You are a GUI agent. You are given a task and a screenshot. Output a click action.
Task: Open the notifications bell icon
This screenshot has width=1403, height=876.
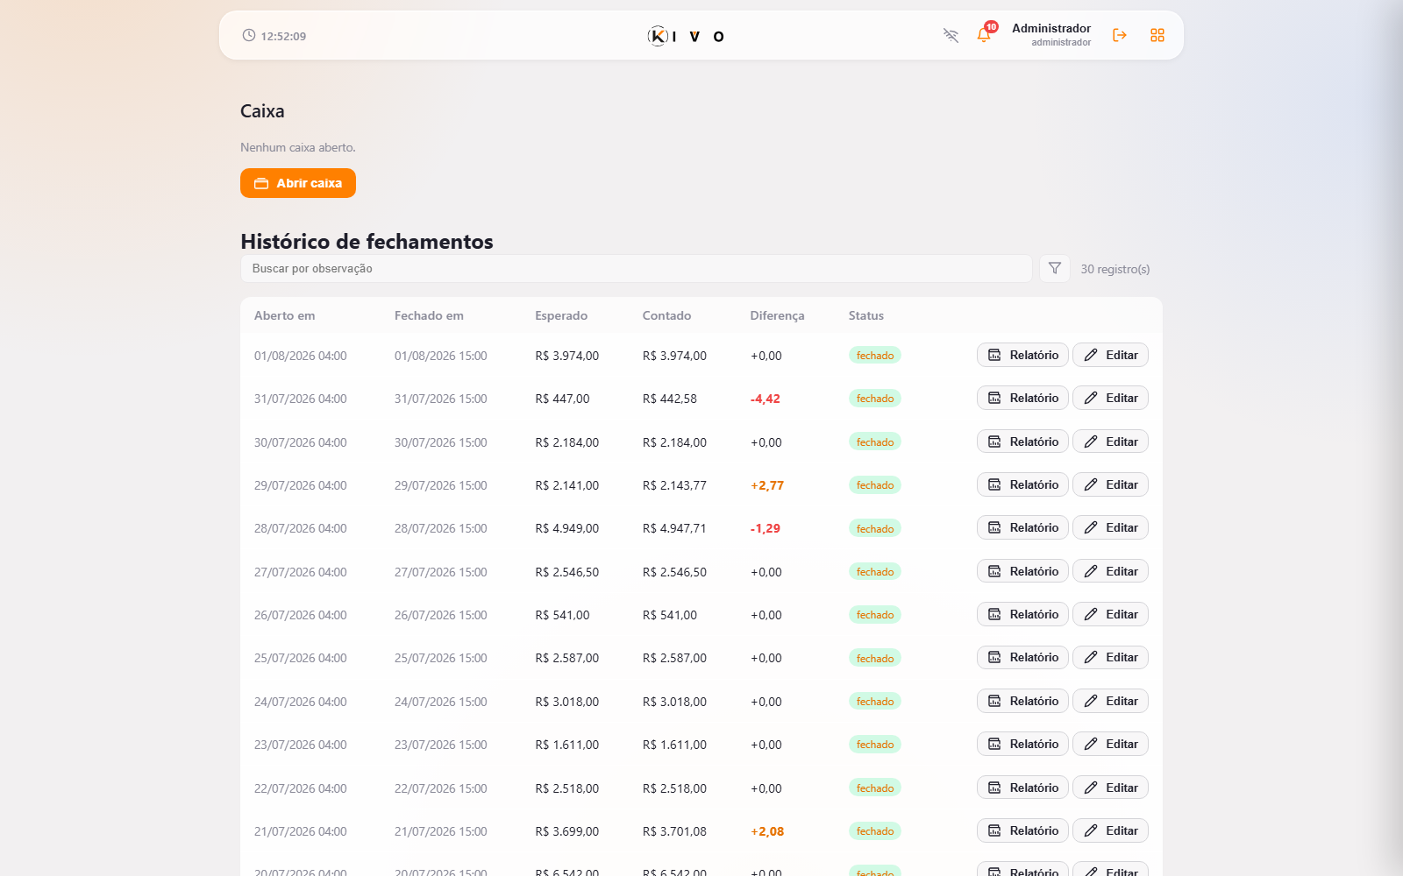click(984, 35)
